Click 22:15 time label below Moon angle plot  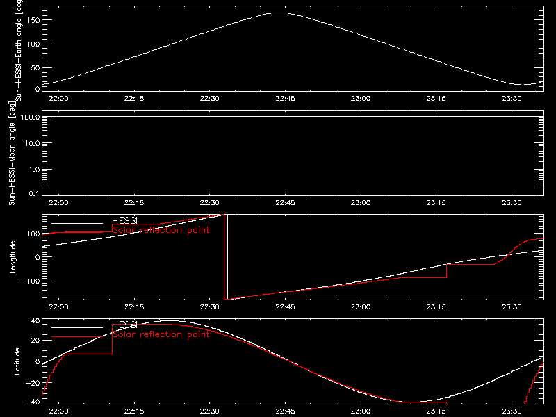click(x=134, y=202)
